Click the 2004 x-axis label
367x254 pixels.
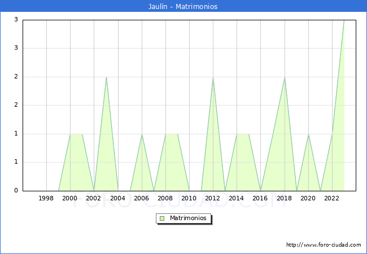point(117,198)
